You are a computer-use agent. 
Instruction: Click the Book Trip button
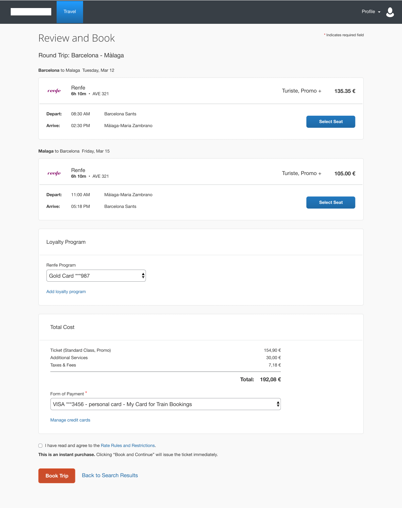pos(57,476)
